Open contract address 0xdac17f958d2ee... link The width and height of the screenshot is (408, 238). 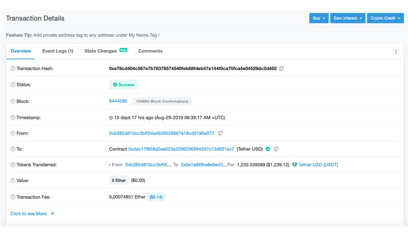pos(181,149)
